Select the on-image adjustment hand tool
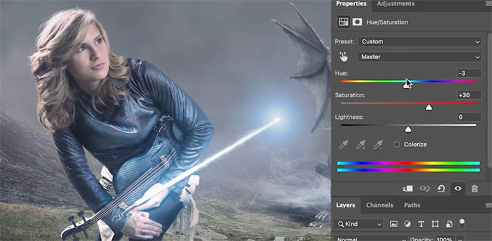Viewport: 492px width, 241px height. point(344,57)
